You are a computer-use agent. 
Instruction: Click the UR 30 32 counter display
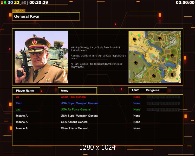pos(14,3)
